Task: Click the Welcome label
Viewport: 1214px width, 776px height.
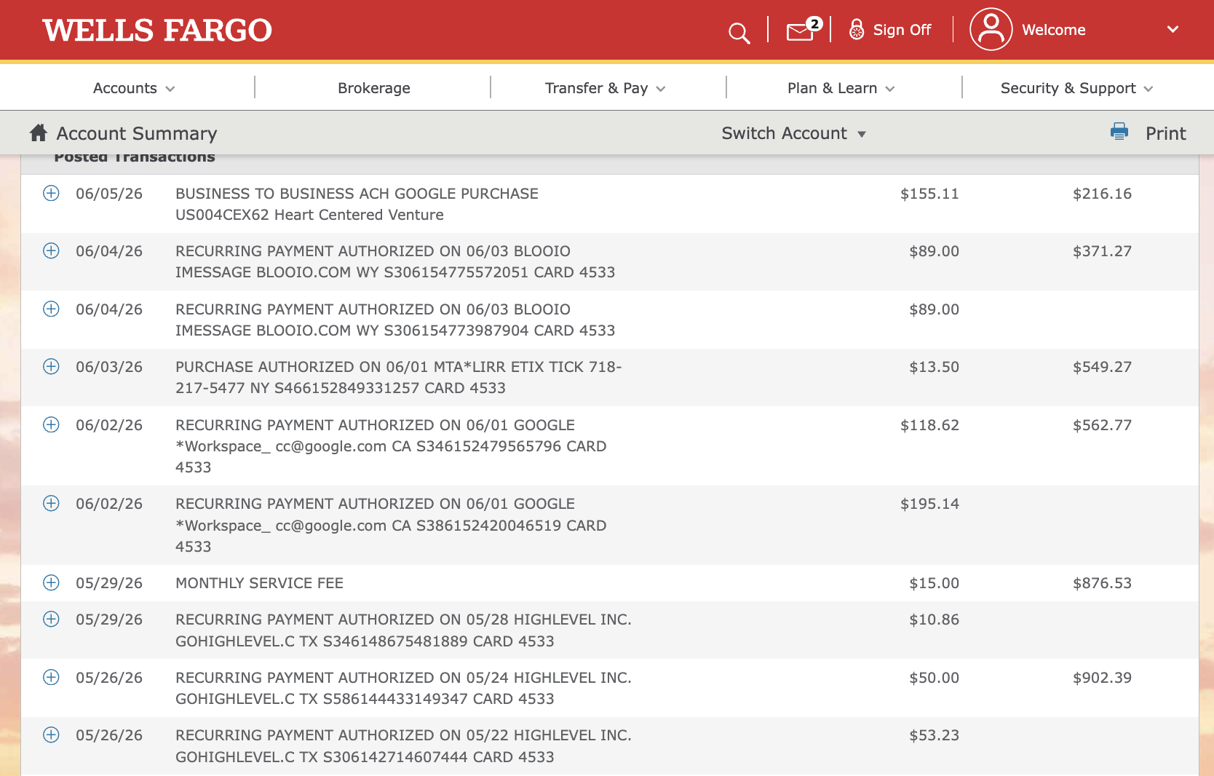Action: [x=1053, y=30]
